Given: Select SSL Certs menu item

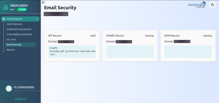Looking at the screenshot, I should [11, 39].
